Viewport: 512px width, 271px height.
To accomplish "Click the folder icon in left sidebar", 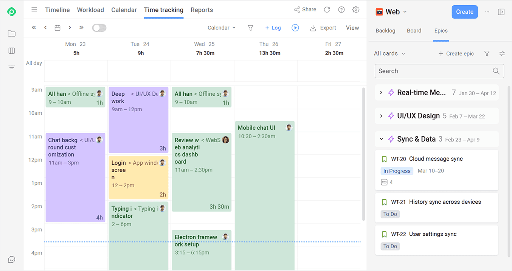I will click(12, 34).
